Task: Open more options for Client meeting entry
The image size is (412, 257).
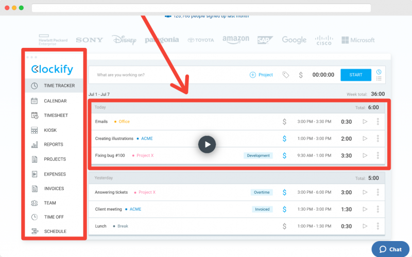Action: (378, 209)
